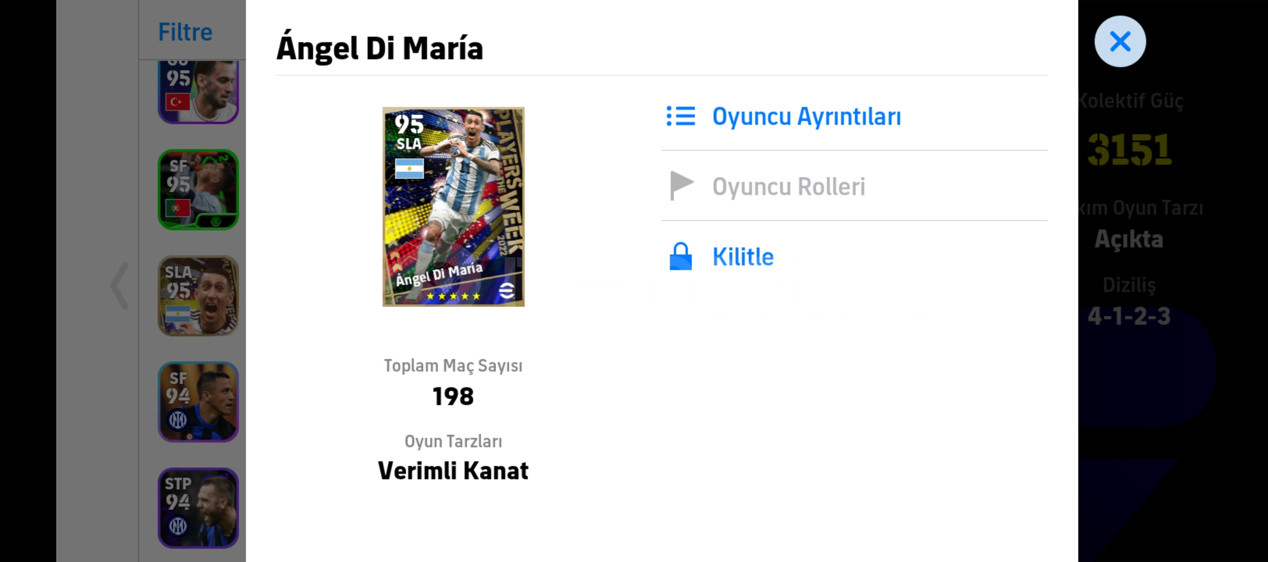Screen dimensions: 1268x562
Task: Pick the SF 94 Inter player card
Action: pyautogui.click(x=198, y=402)
